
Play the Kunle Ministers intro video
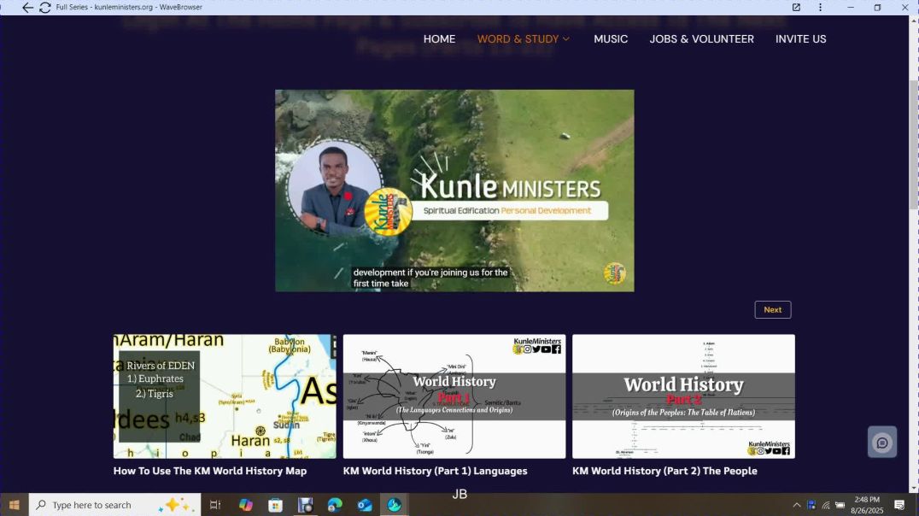coord(454,191)
